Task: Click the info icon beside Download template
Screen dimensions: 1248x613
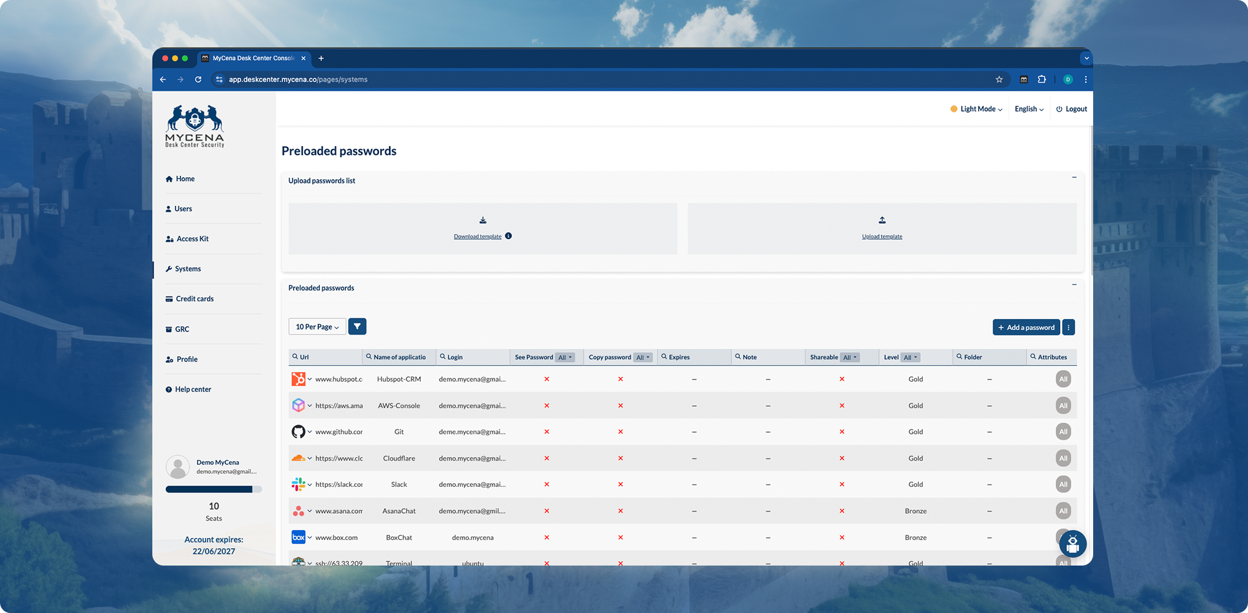Action: click(x=508, y=236)
